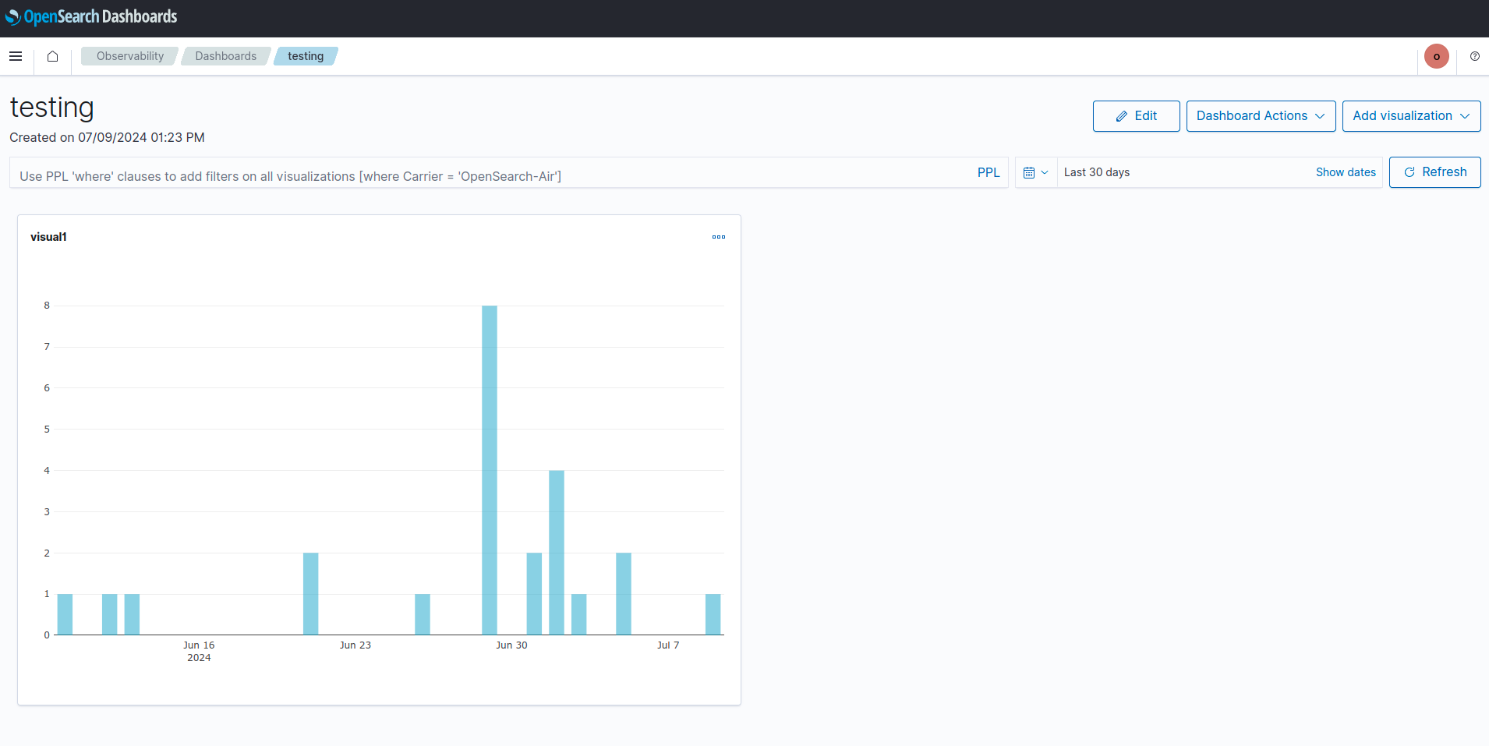Open the user avatar menu

click(1436, 56)
